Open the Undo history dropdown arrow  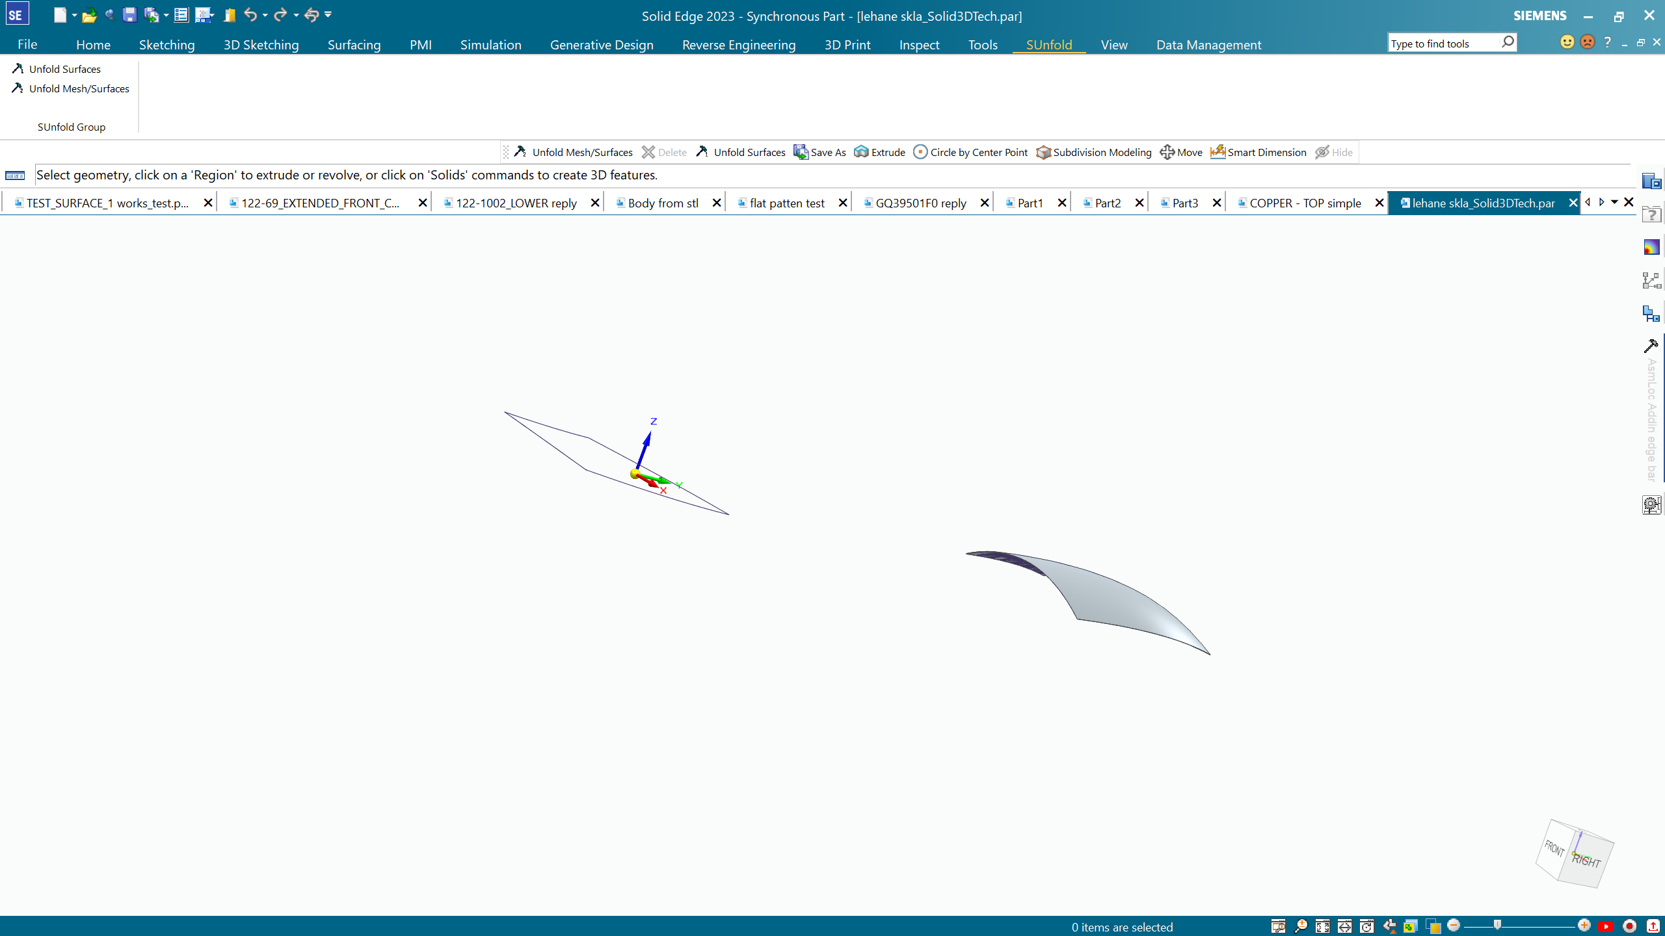click(x=265, y=15)
